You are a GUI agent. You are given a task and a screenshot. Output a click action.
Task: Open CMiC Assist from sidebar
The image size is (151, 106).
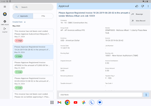pyautogui.click(x=5, y=23)
